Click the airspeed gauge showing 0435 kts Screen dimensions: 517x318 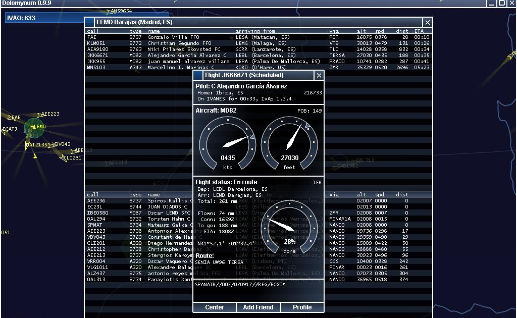[228, 144]
